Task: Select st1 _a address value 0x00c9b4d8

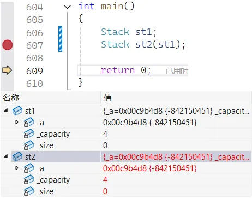Action: (x=125, y=123)
